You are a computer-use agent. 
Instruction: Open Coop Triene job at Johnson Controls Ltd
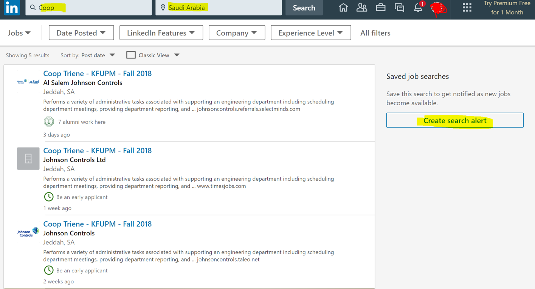click(x=98, y=151)
